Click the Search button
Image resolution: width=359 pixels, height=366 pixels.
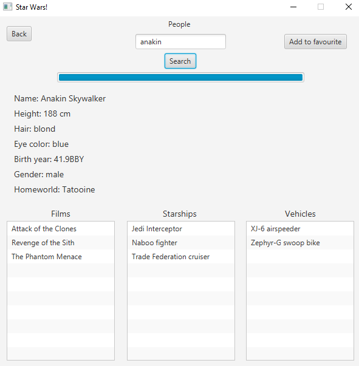tap(180, 61)
